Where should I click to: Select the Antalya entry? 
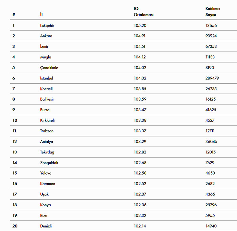pos(46,142)
